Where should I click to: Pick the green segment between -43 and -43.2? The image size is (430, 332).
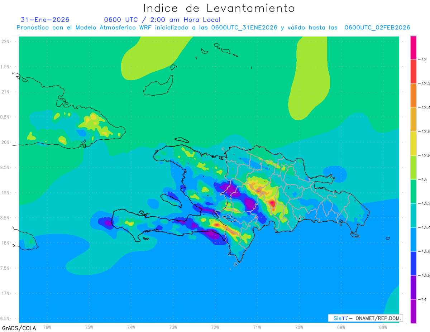tap(413, 192)
